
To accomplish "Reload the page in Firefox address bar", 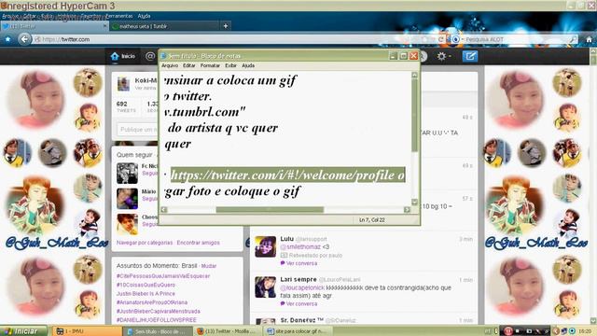I will click(441, 39).
